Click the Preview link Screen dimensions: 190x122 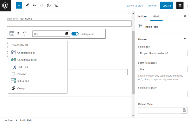point(152,6)
